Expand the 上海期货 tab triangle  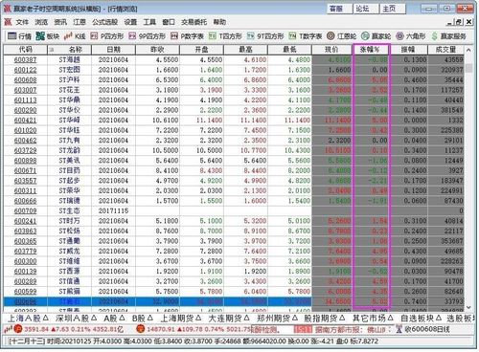point(198,318)
